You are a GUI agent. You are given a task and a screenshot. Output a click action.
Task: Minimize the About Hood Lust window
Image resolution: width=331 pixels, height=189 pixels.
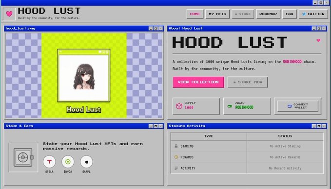click(313, 28)
